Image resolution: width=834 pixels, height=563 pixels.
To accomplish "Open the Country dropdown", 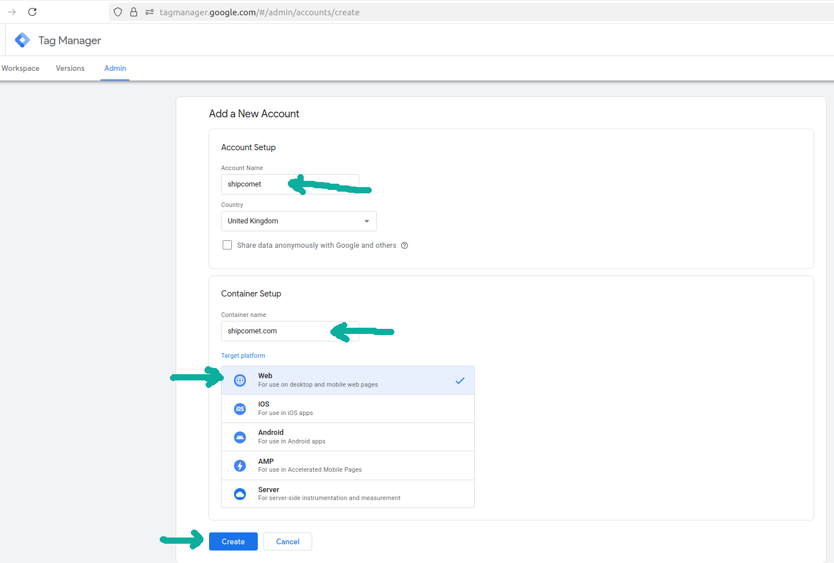I will point(299,221).
